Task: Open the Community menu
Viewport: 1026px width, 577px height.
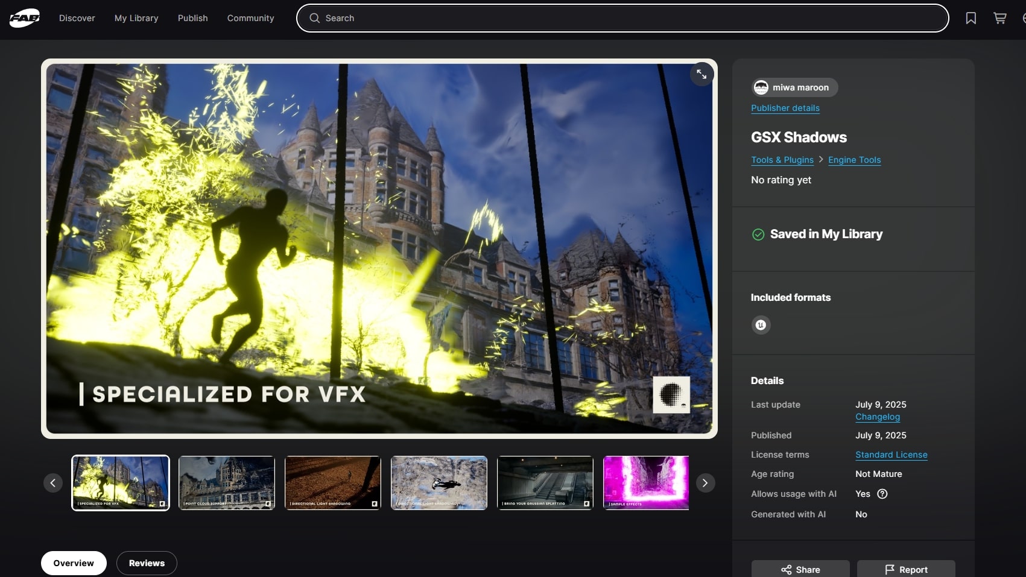Action: point(251,18)
